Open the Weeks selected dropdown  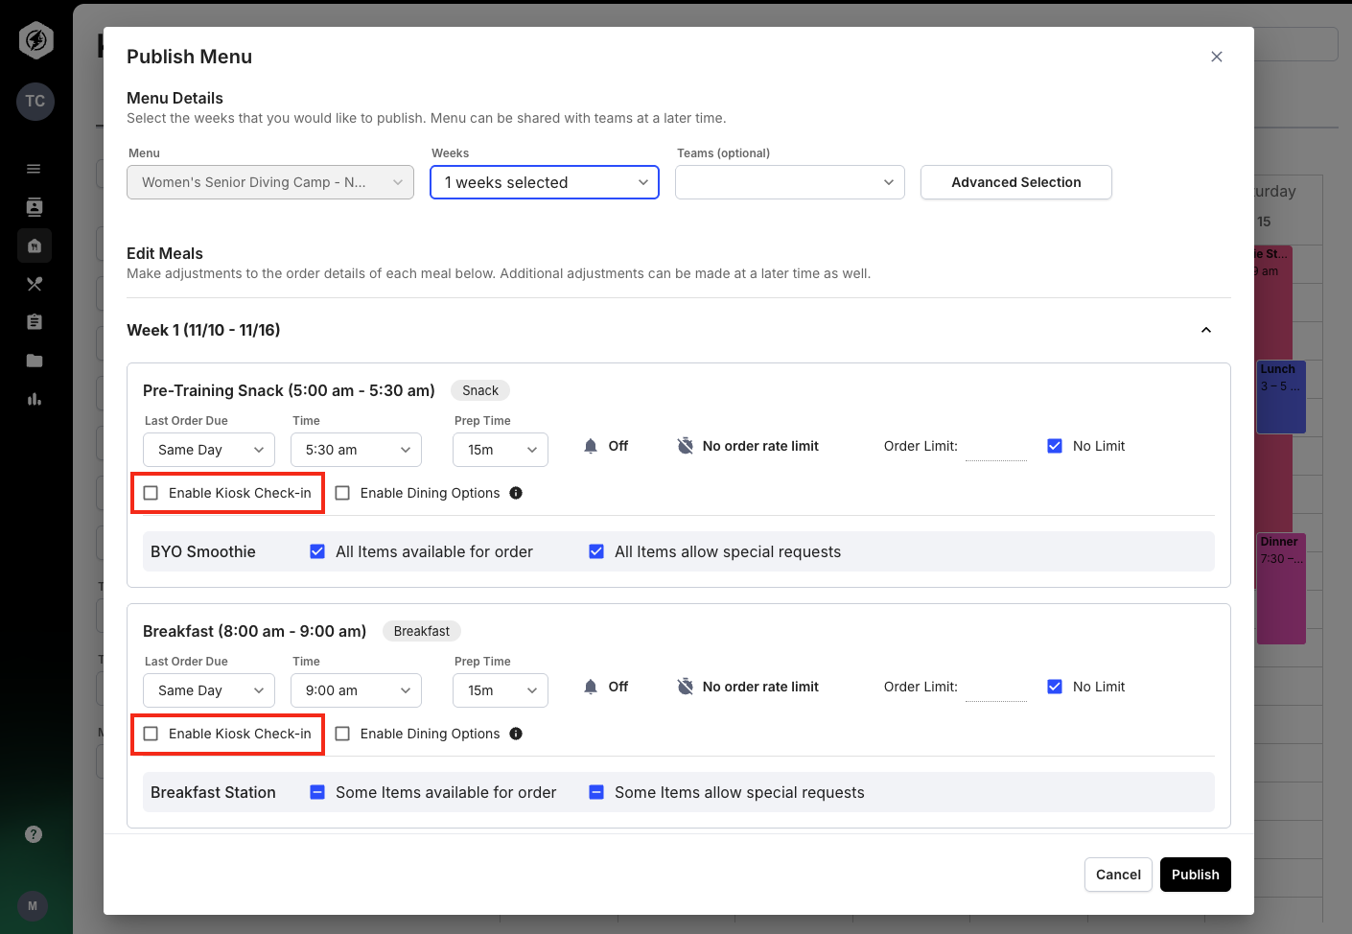click(545, 182)
